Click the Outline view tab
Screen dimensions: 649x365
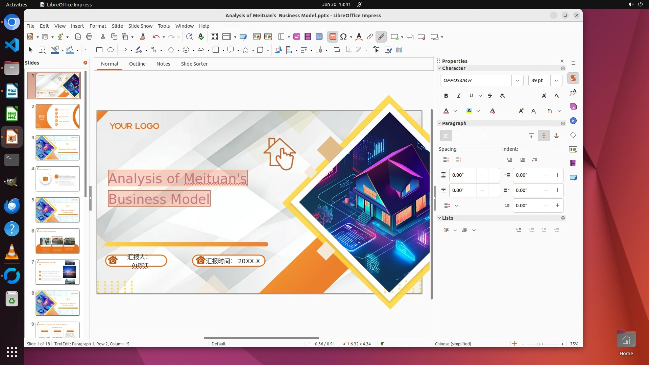coord(137,64)
